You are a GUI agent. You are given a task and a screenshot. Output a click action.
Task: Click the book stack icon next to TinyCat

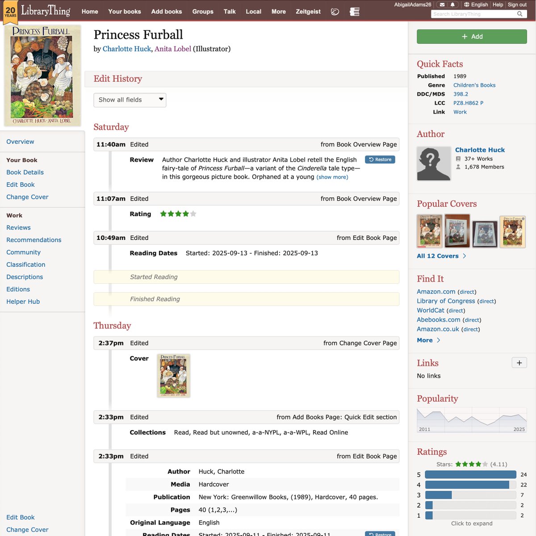(354, 12)
